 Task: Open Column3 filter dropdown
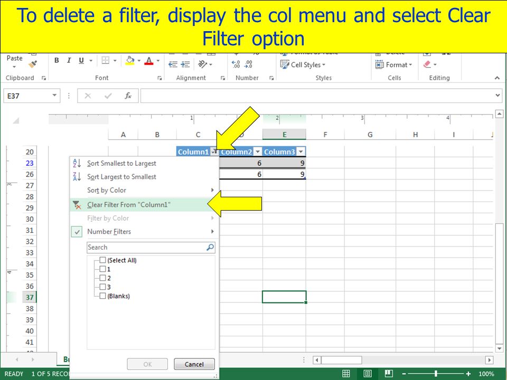click(x=301, y=151)
